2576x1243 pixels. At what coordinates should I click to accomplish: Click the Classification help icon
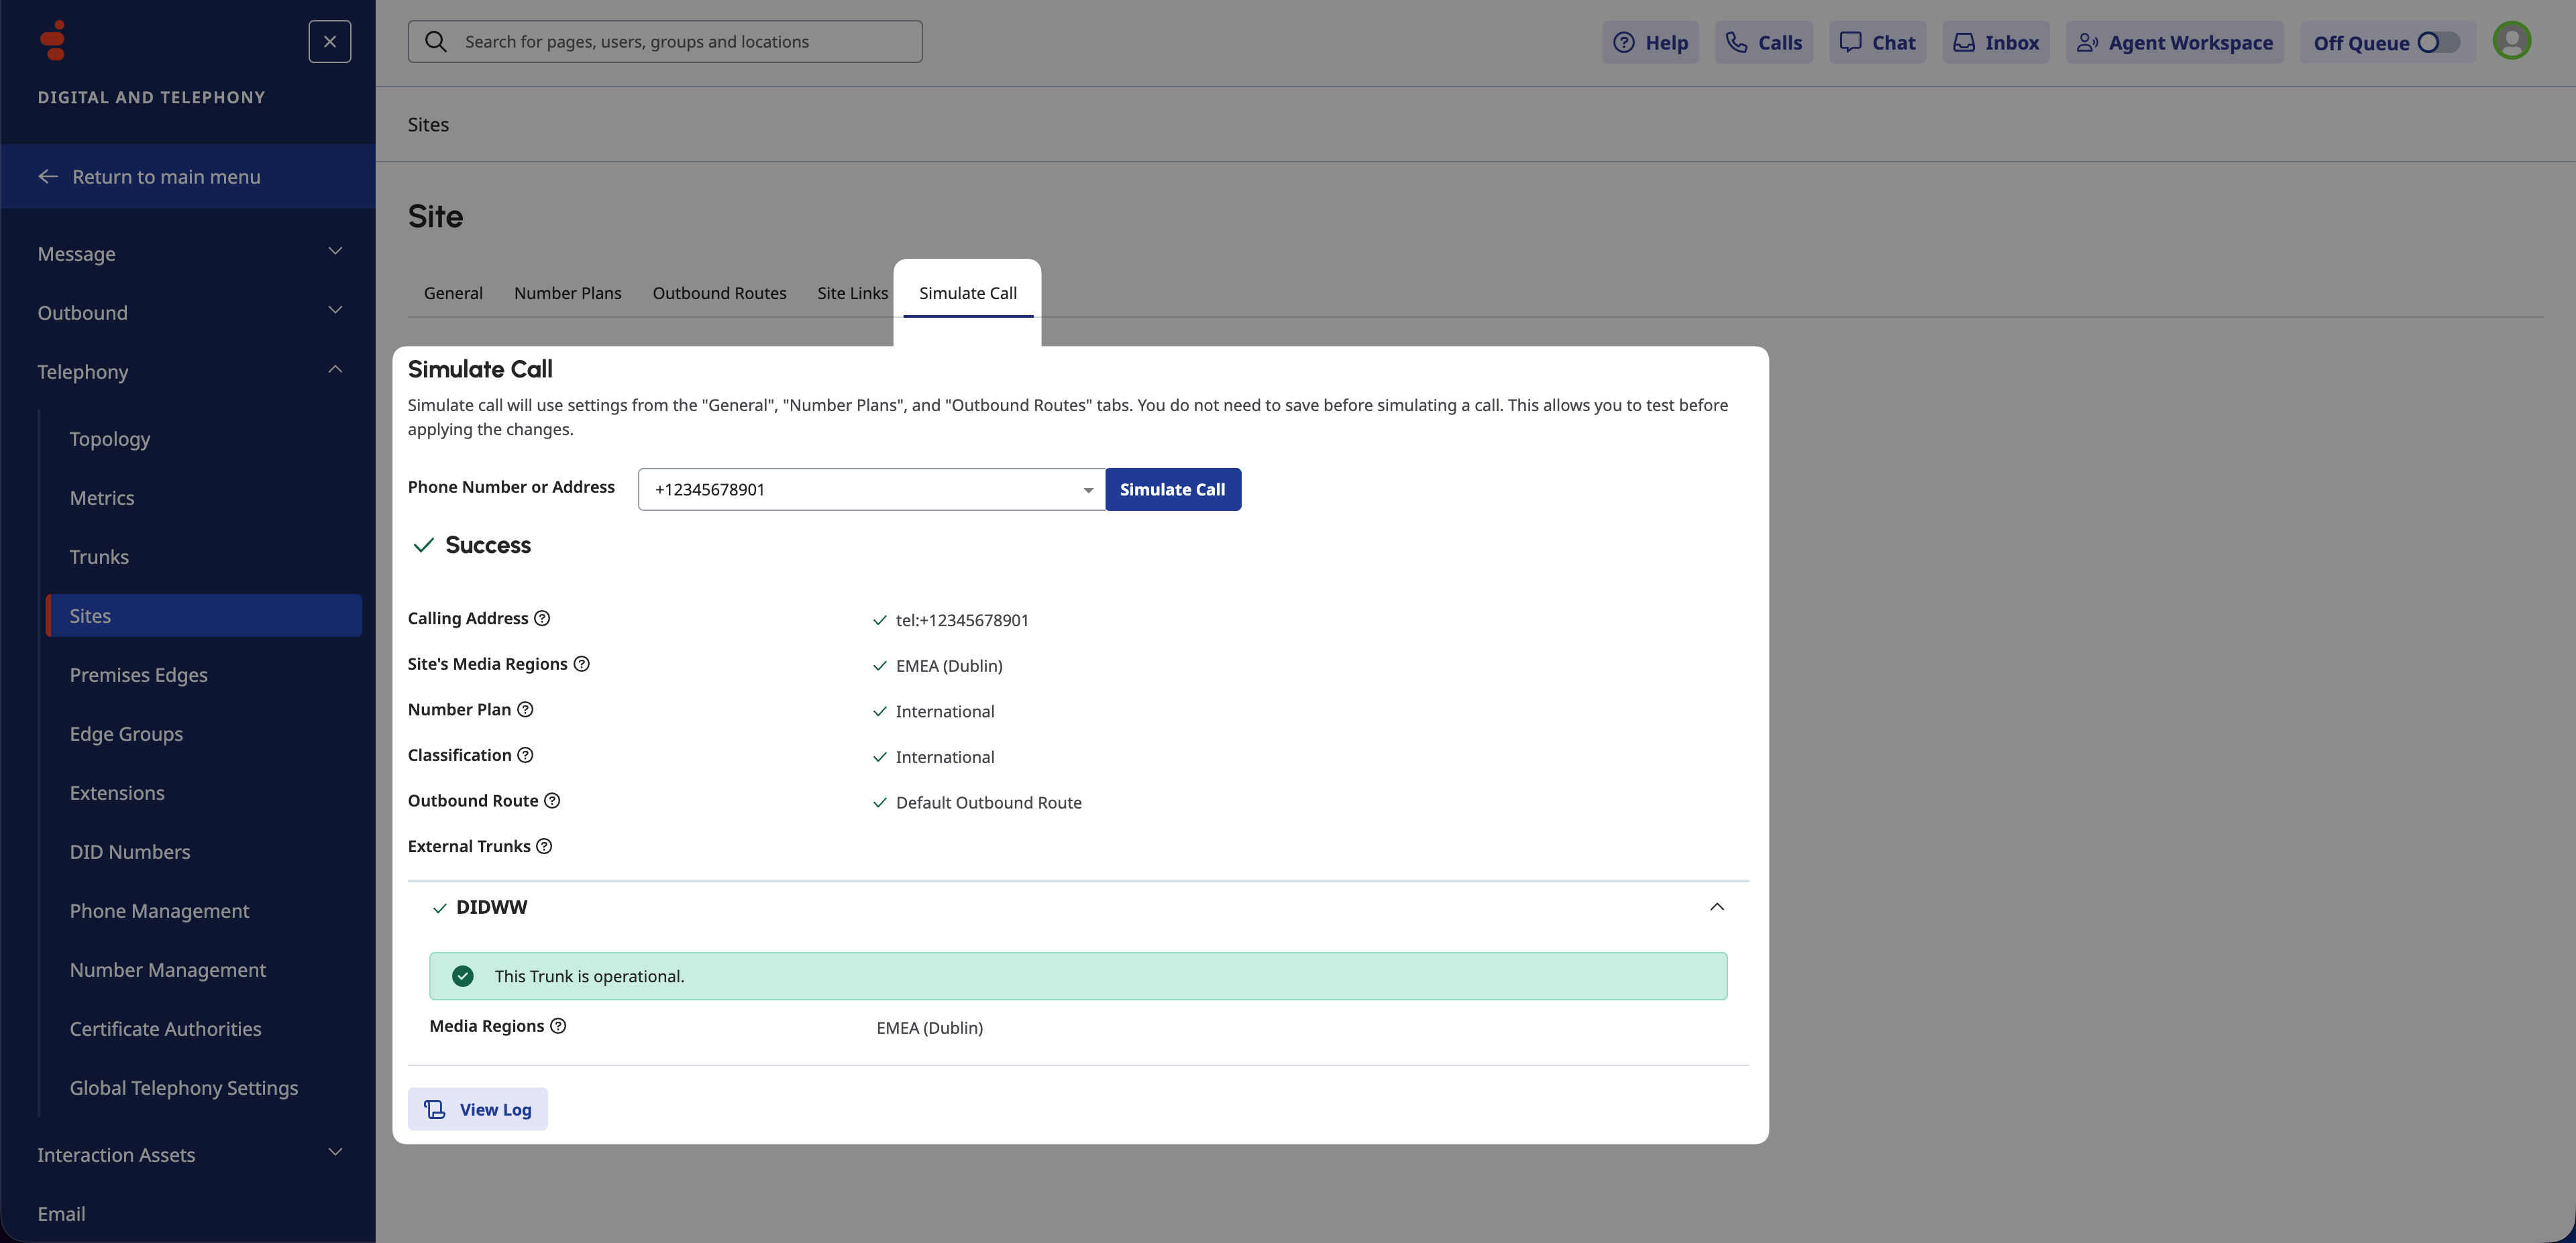coord(525,756)
